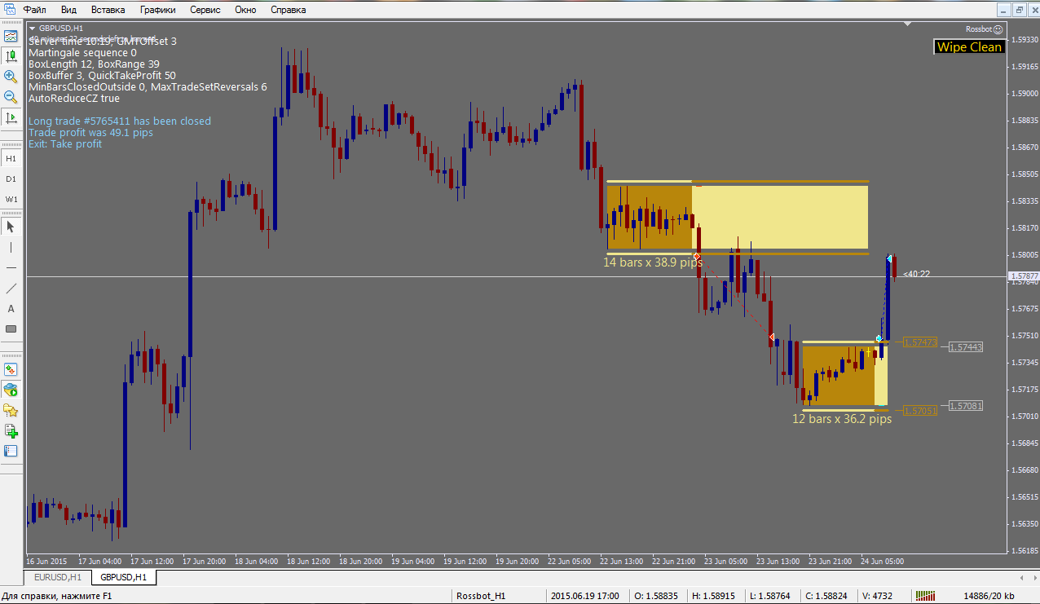1040x604 pixels.
Task: Switch to H1 timeframe
Action: [x=11, y=158]
